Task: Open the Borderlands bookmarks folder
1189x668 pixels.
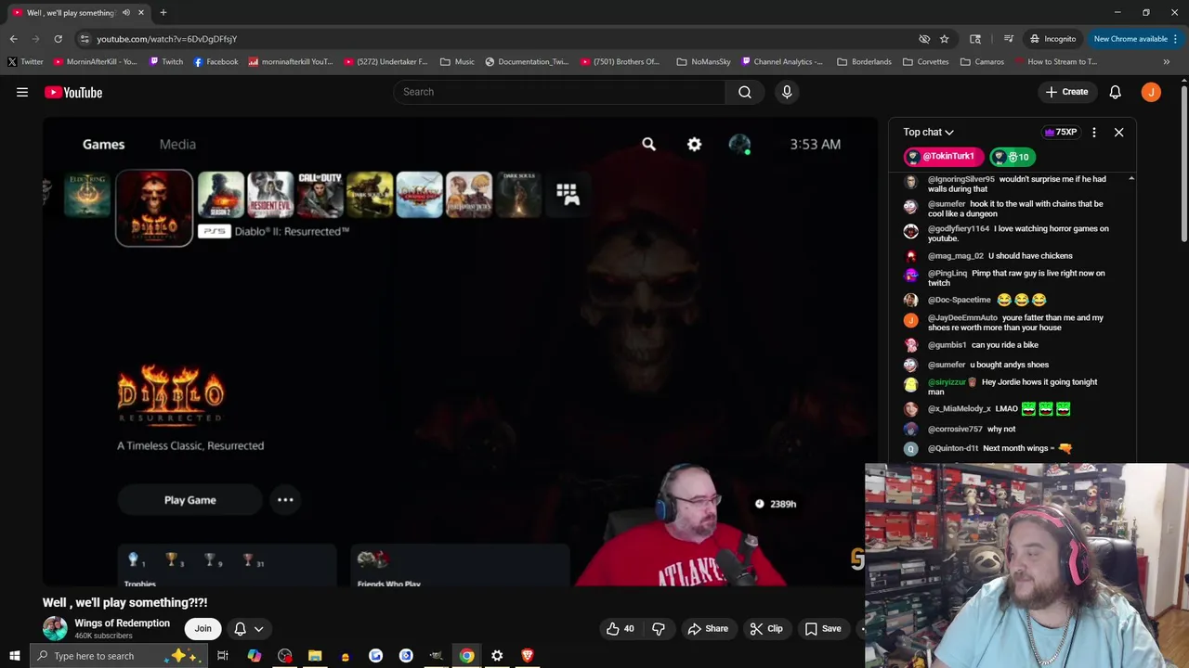Action: [864, 61]
